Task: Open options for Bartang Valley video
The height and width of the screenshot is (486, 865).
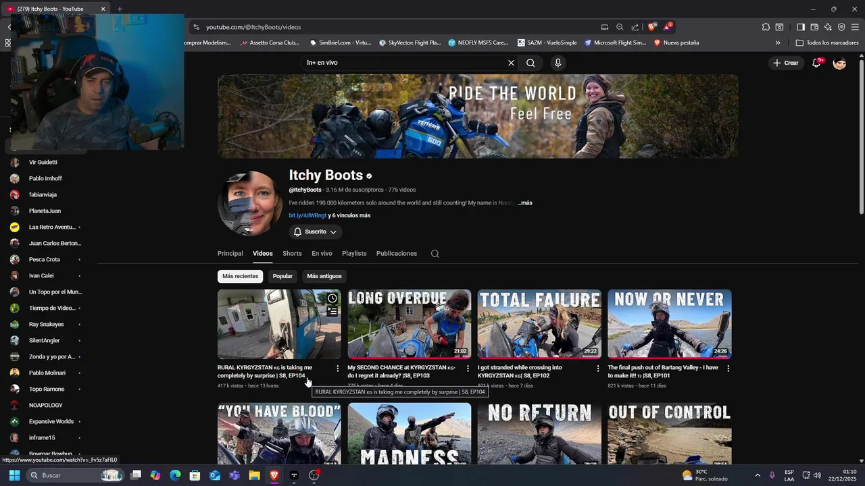Action: (728, 369)
